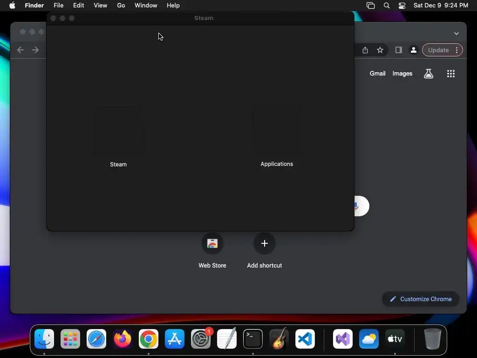Open the View menu

click(101, 6)
